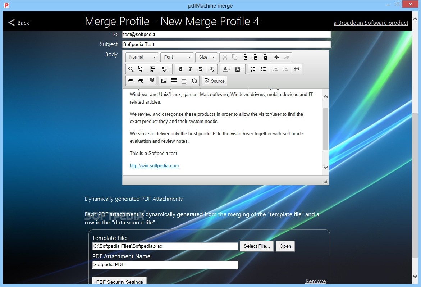This screenshot has height=287, width=421.
Task: Click the Redo arrow icon
Action: (287, 57)
